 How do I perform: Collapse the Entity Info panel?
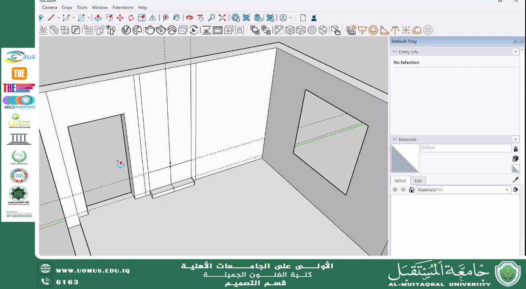point(395,52)
